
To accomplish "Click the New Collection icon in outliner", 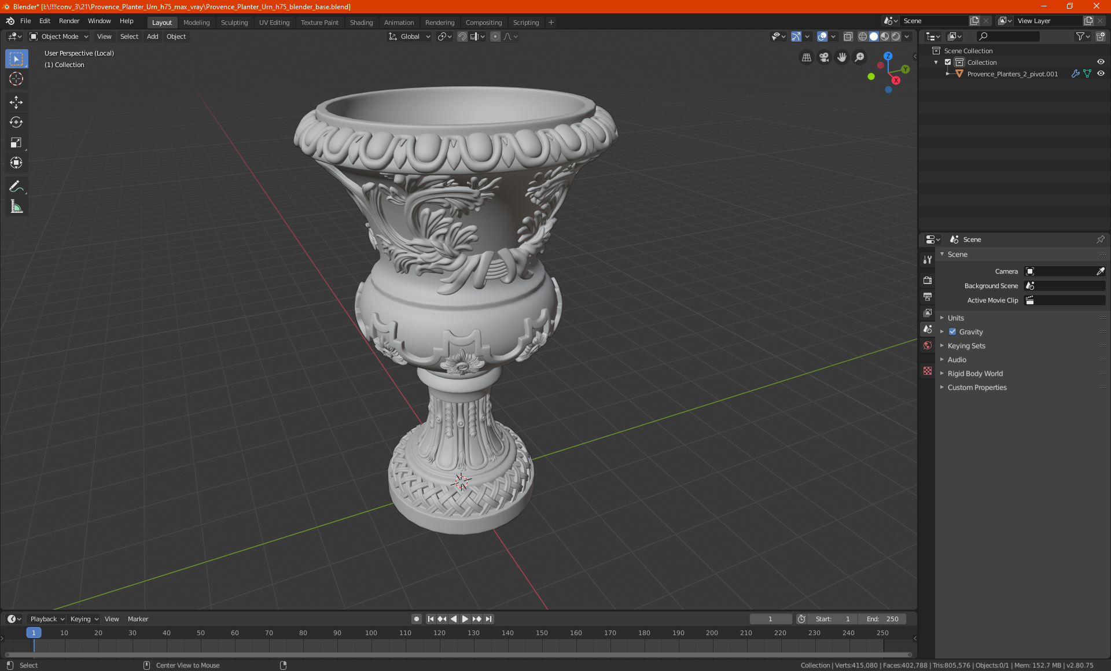I will click(1101, 36).
